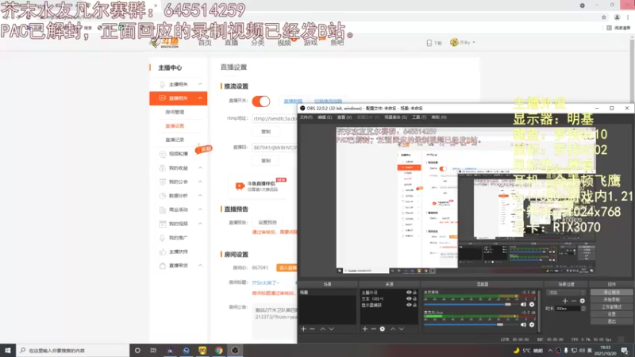Open the OBS 文件(F) menu

(306, 117)
